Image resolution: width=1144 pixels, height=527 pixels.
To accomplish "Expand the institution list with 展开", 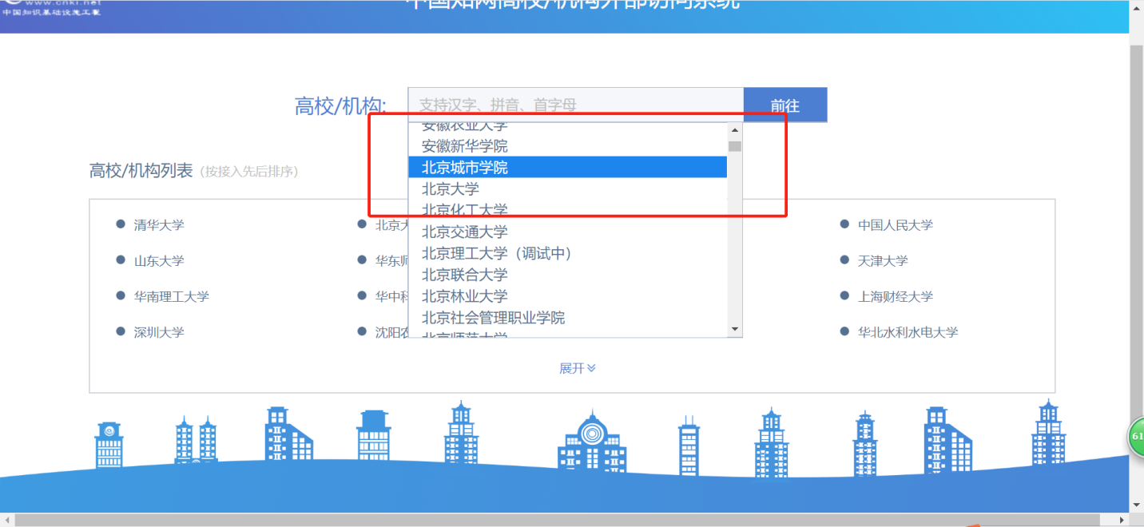I will pyautogui.click(x=577, y=368).
